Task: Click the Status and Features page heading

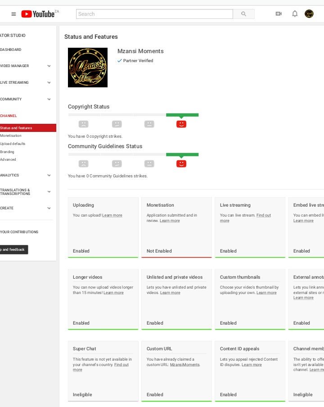Action: pyautogui.click(x=91, y=37)
